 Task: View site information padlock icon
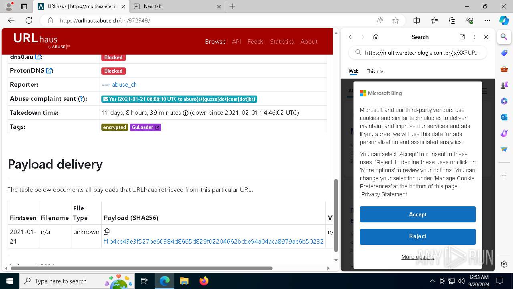coord(50,20)
